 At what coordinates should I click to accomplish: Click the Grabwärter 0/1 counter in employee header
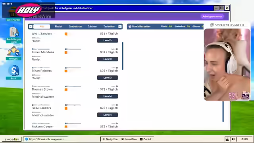(182, 27)
